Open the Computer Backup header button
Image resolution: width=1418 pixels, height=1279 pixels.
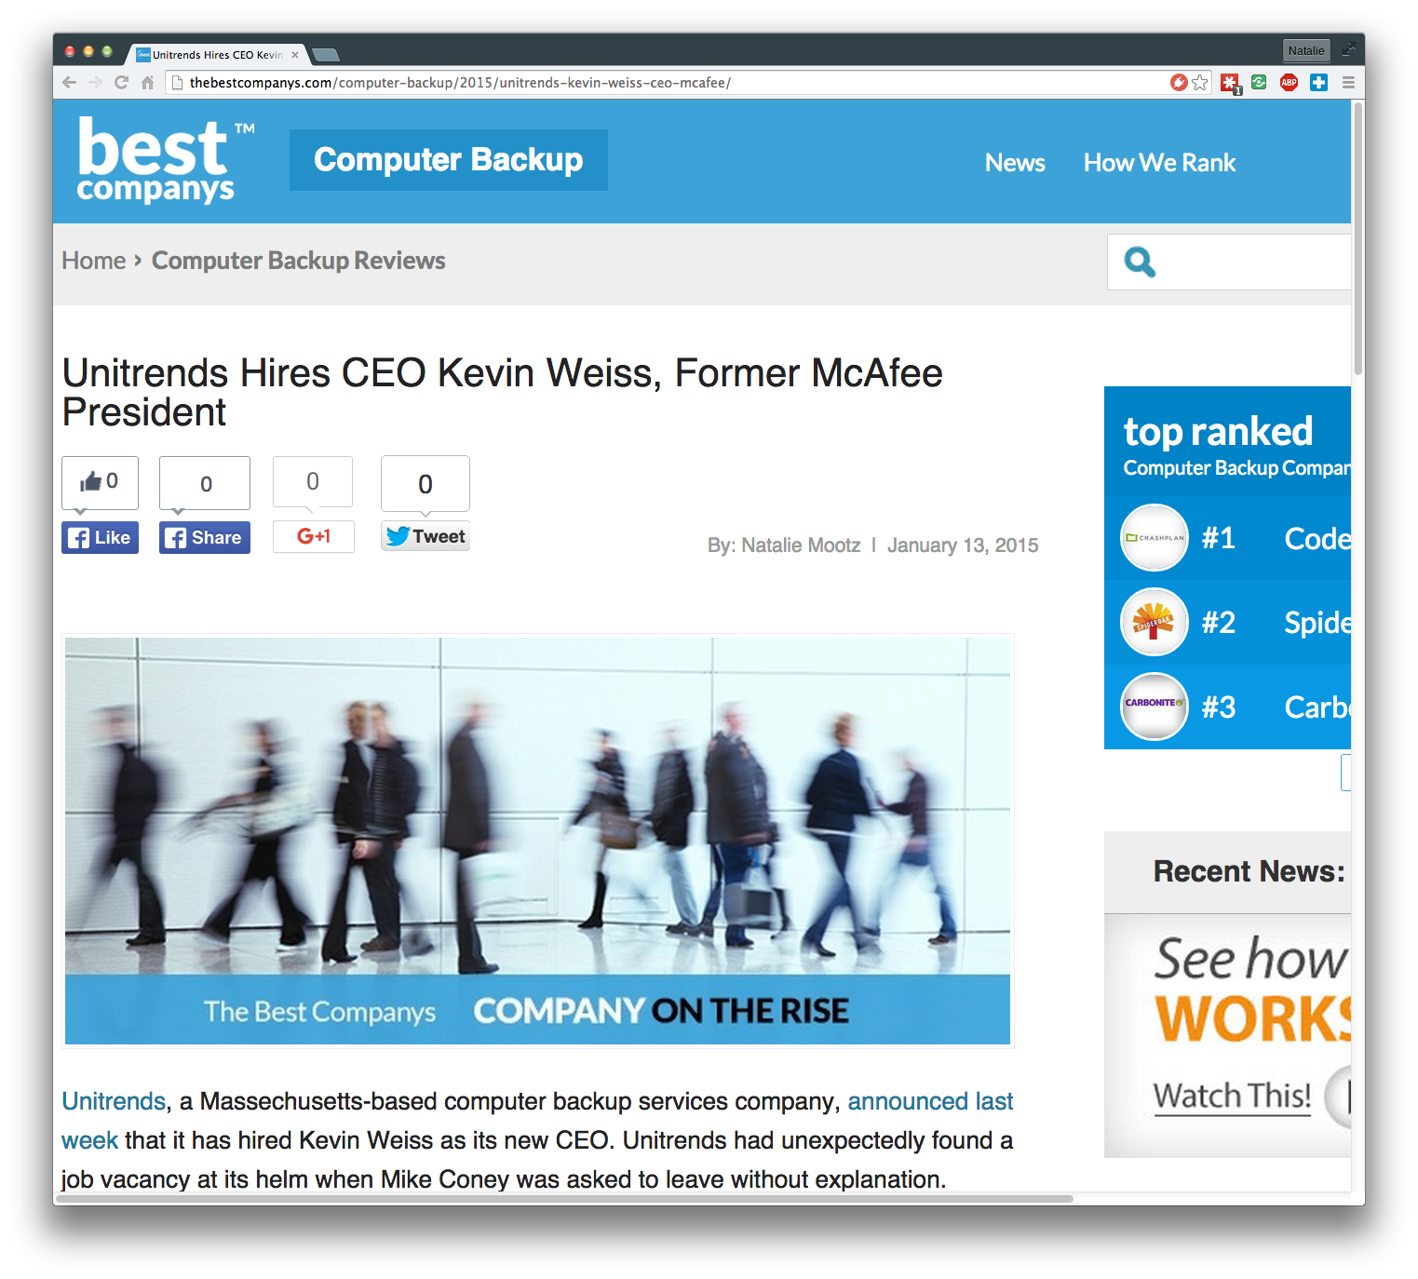tap(449, 160)
